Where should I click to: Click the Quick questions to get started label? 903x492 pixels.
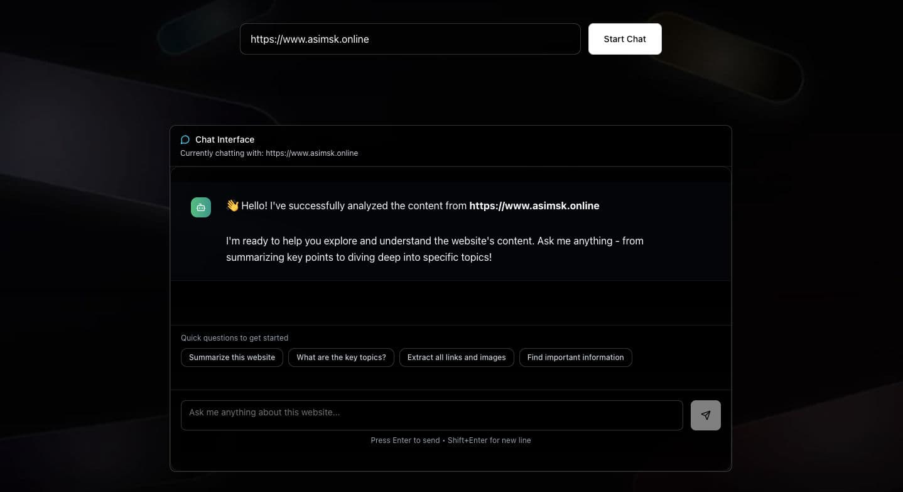(234, 337)
